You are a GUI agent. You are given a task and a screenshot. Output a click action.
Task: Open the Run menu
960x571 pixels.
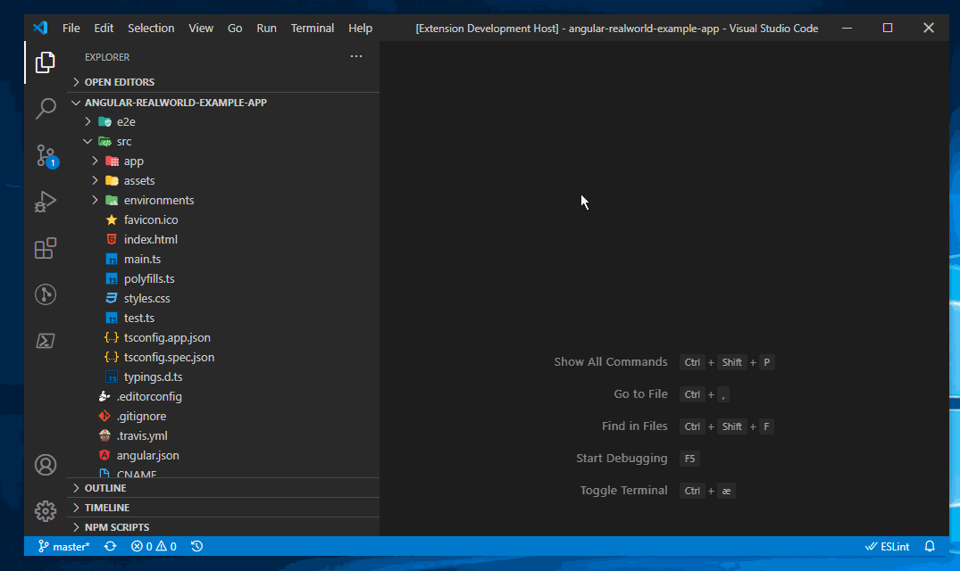(x=266, y=29)
